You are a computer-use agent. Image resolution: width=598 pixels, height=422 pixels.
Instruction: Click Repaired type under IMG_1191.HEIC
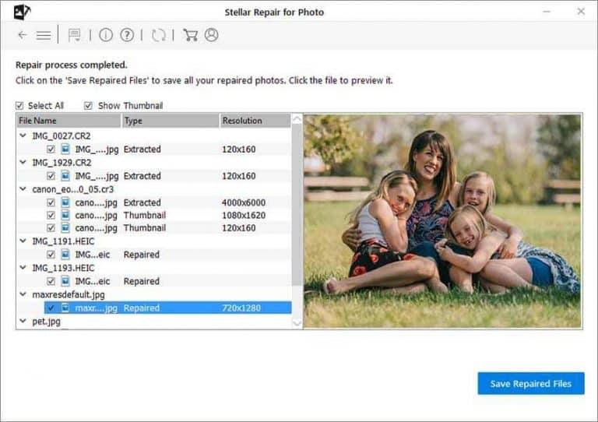point(142,255)
